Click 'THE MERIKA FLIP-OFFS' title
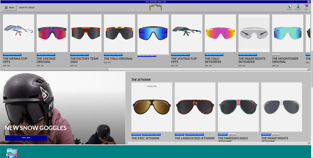 point(16,60)
